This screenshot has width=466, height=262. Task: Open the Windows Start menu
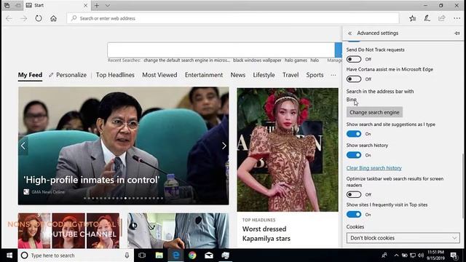click(x=9, y=255)
